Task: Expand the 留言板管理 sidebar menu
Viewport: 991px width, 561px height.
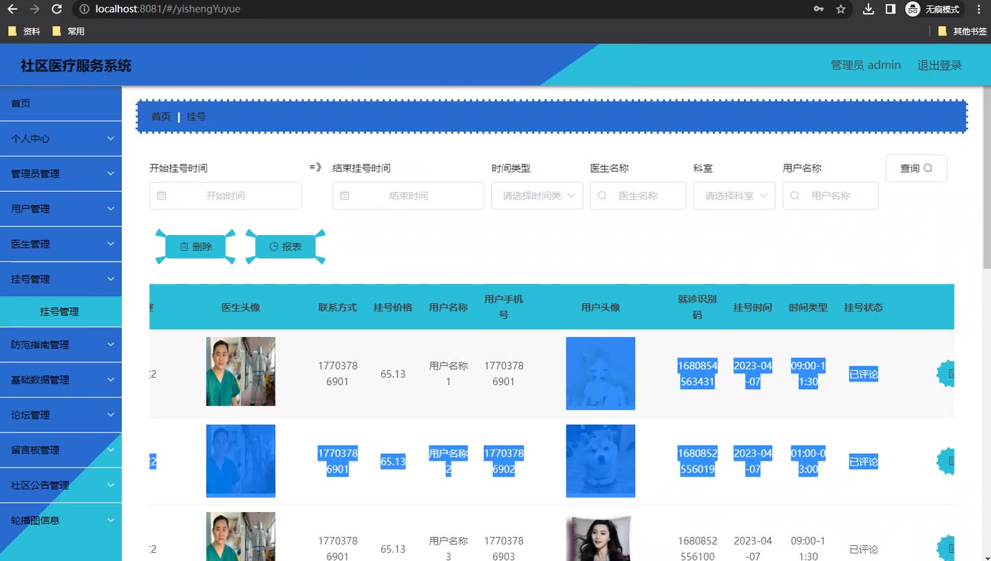Action: pyautogui.click(x=61, y=450)
